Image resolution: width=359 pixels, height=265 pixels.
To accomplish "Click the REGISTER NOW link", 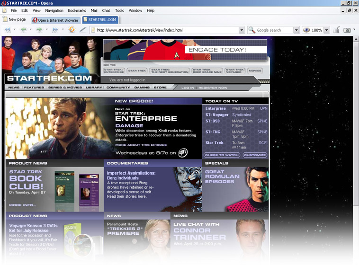I will (213, 88).
